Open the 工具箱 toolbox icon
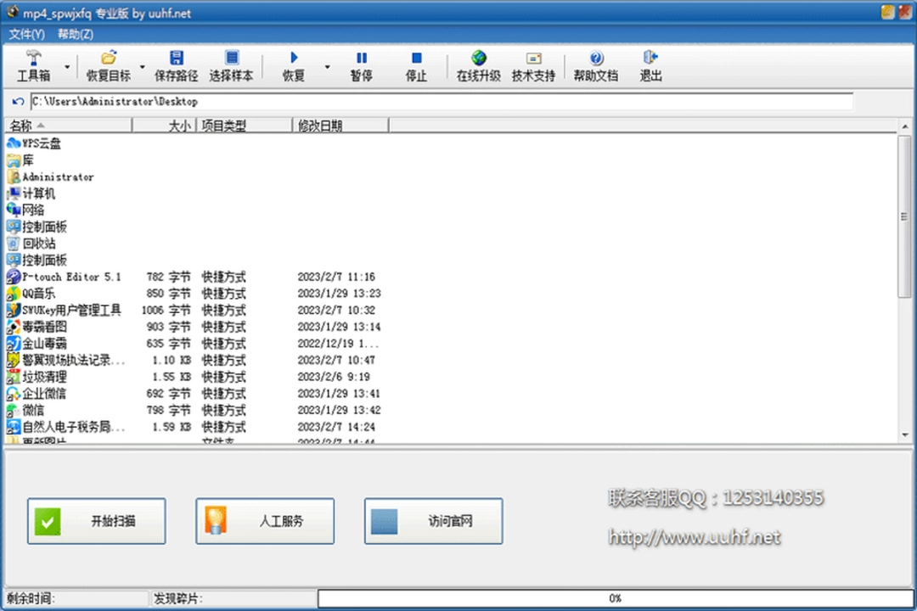Image resolution: width=917 pixels, height=611 pixels. pos(34,58)
